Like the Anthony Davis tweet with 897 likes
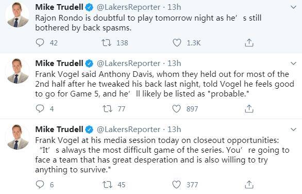The width and height of the screenshot is (302, 194). pos(176,108)
